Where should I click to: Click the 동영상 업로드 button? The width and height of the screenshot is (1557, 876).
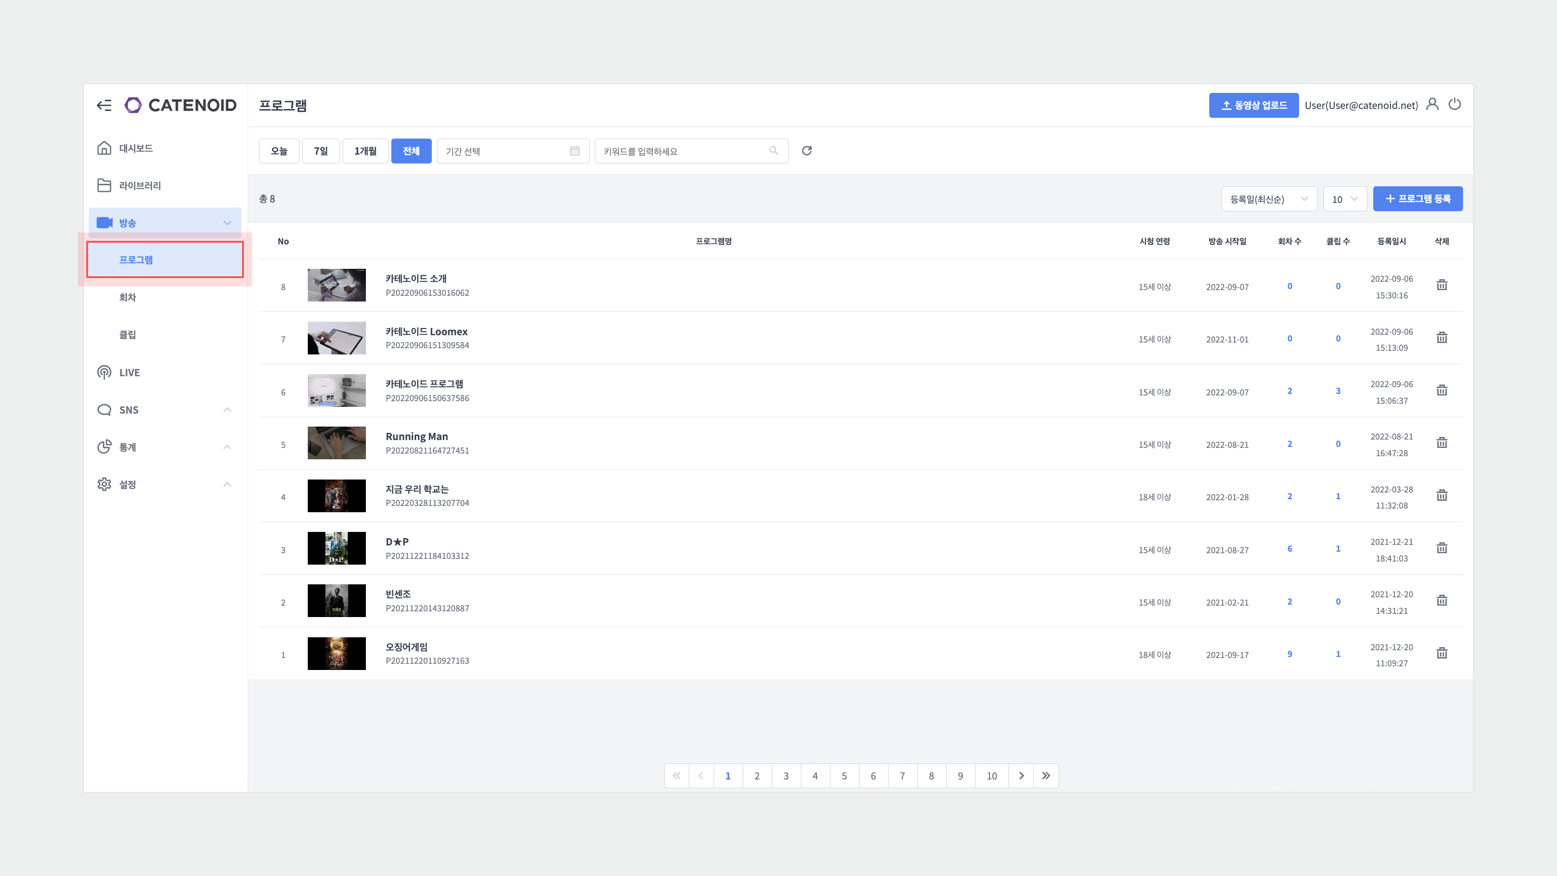[1253, 105]
